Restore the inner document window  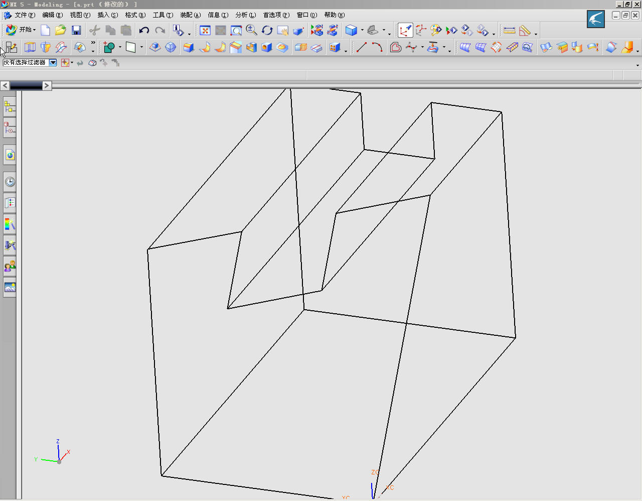[x=625, y=16]
